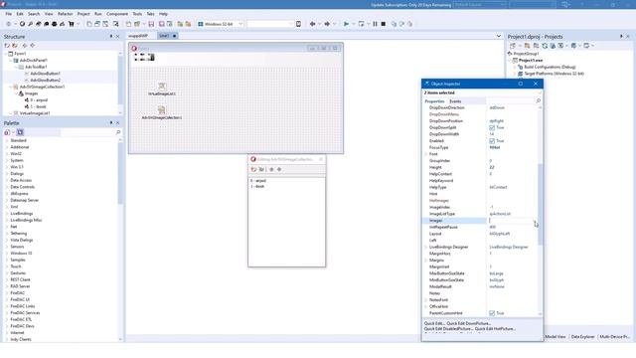Click Quick Edit HotPicture... link
This screenshot has height=358, width=636.
pos(495,329)
